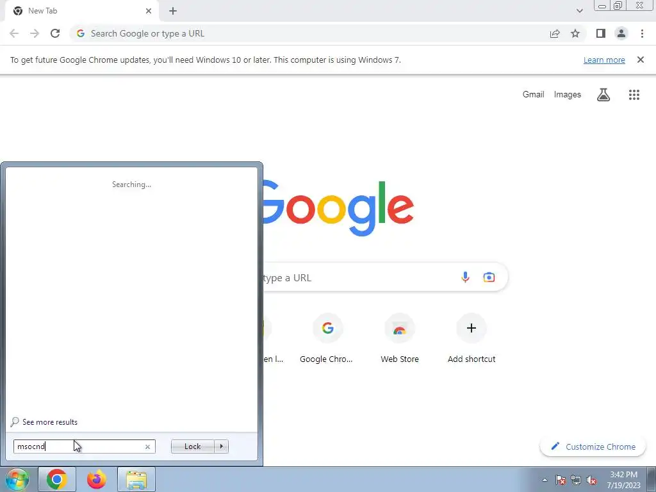Select the New Tab tab
Screen dimensions: 656x492
[81, 11]
